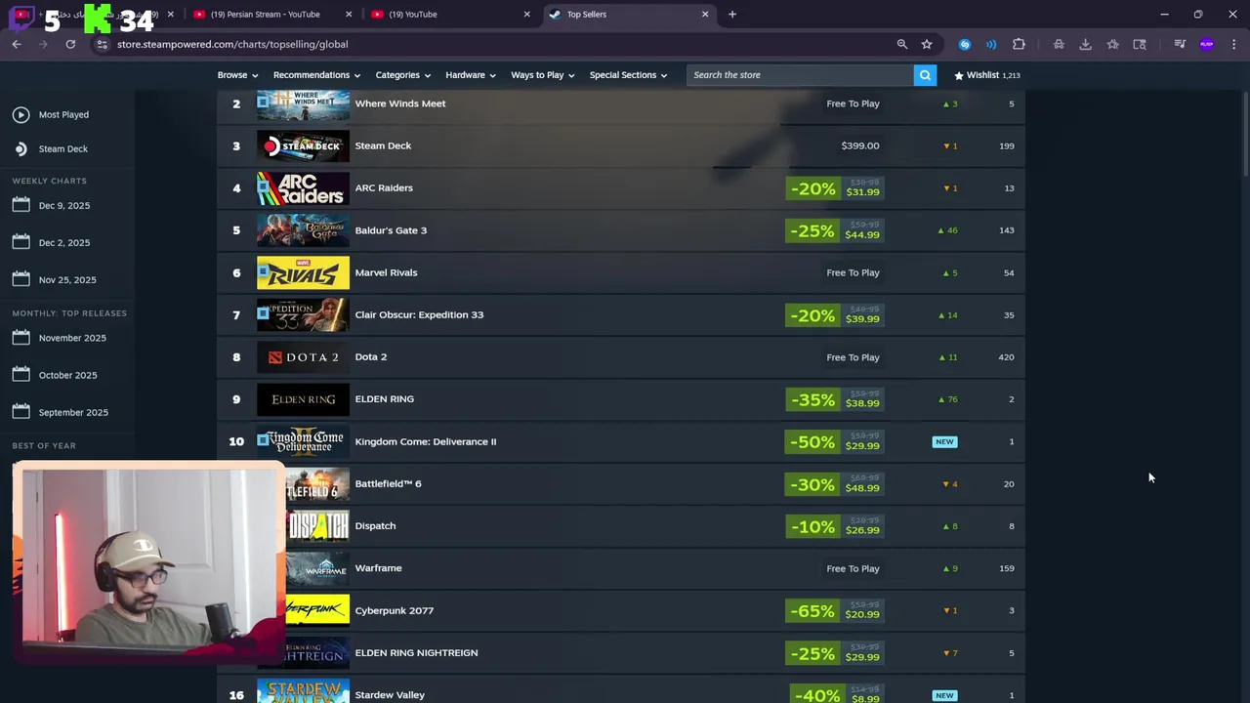Click the ARC Raiders capsule image

(303, 188)
